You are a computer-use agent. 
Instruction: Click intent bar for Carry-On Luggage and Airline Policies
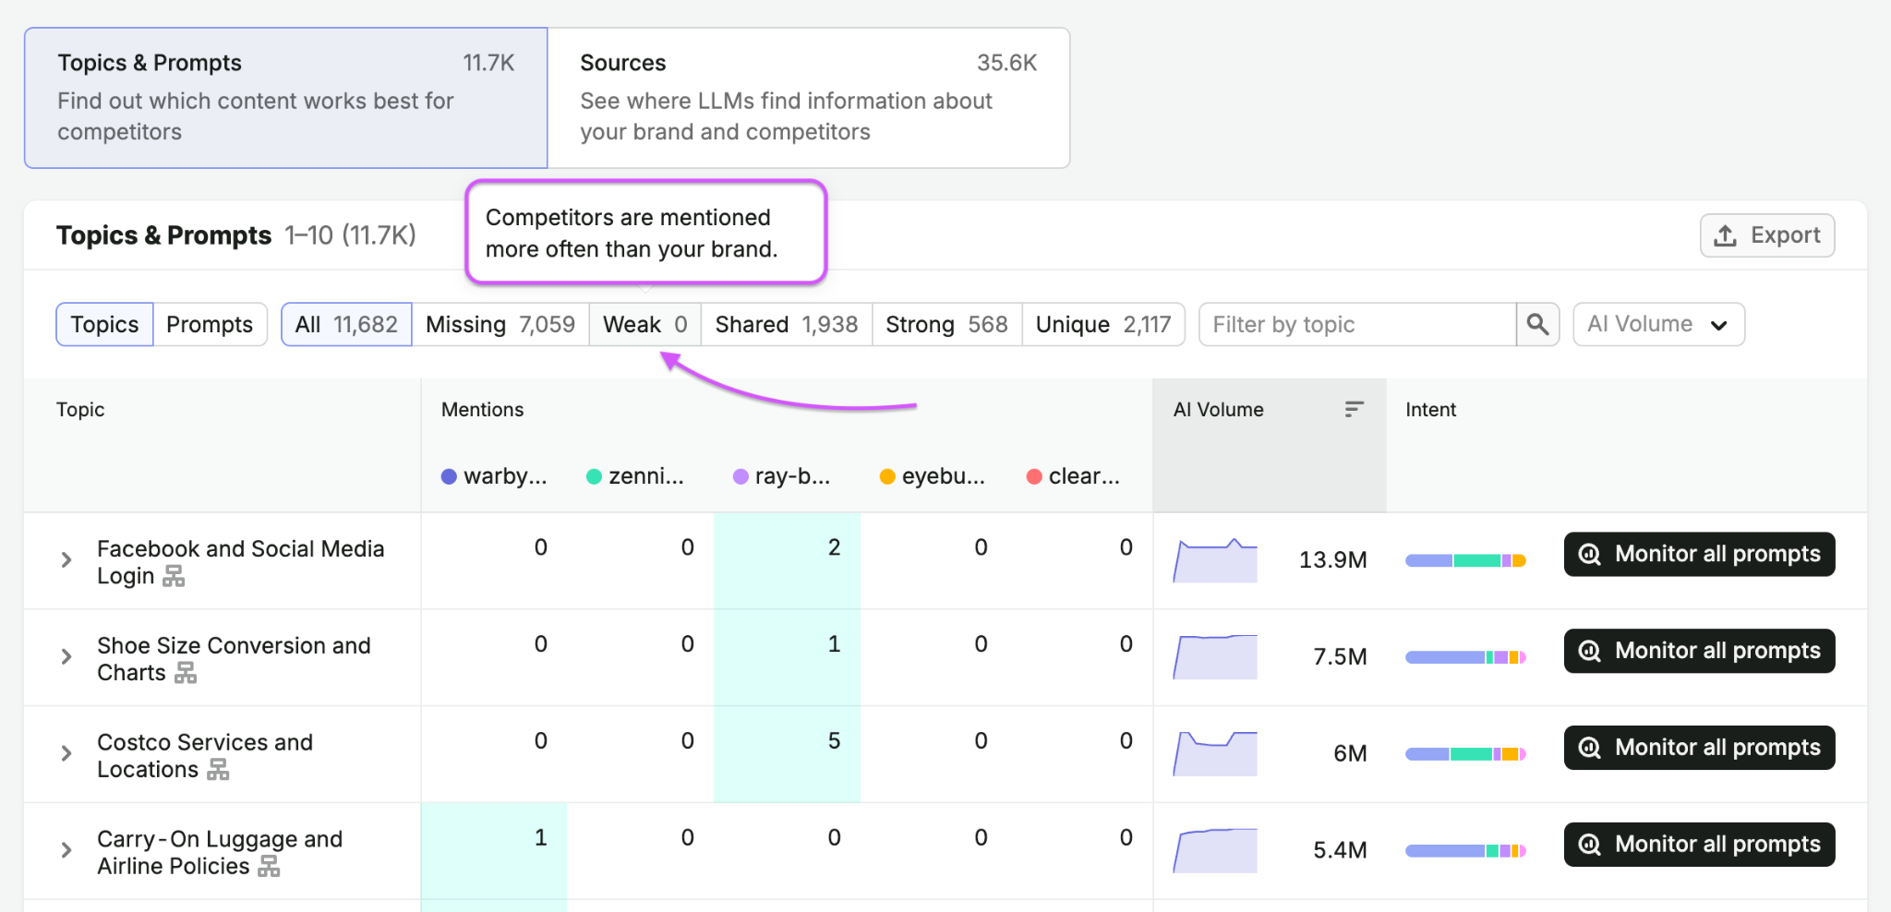click(x=1465, y=851)
